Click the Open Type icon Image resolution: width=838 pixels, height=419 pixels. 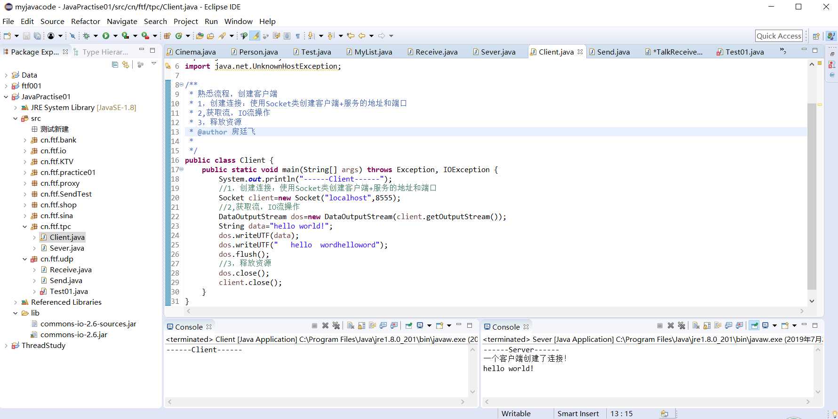200,36
